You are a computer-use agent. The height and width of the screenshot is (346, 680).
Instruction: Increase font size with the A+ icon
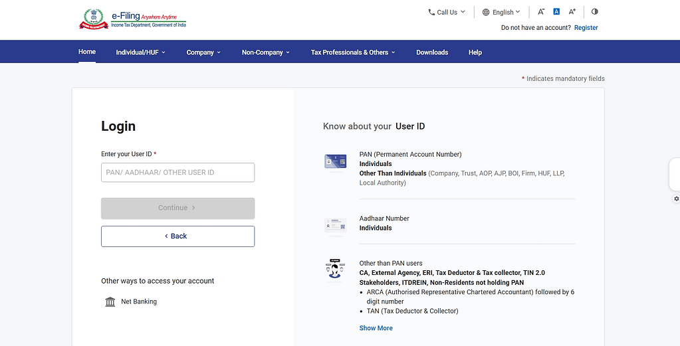pyautogui.click(x=572, y=12)
